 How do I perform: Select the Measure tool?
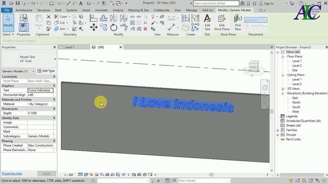[171, 27]
